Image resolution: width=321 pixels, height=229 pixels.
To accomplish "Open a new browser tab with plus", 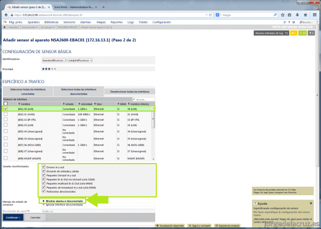I will tap(103, 7).
